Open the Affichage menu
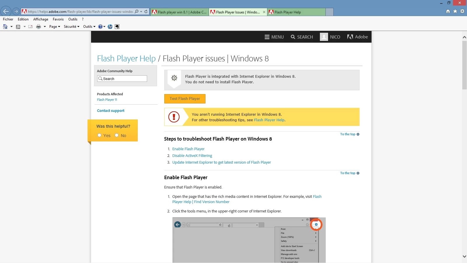467x263 pixels. click(41, 19)
